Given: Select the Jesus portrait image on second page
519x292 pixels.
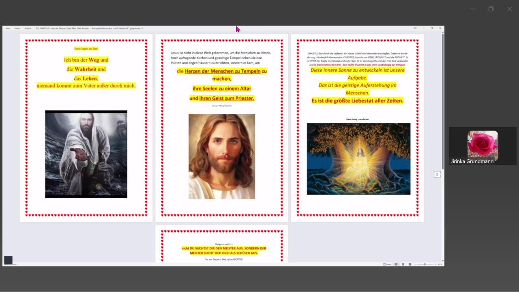Looking at the screenshot, I should click(222, 157).
